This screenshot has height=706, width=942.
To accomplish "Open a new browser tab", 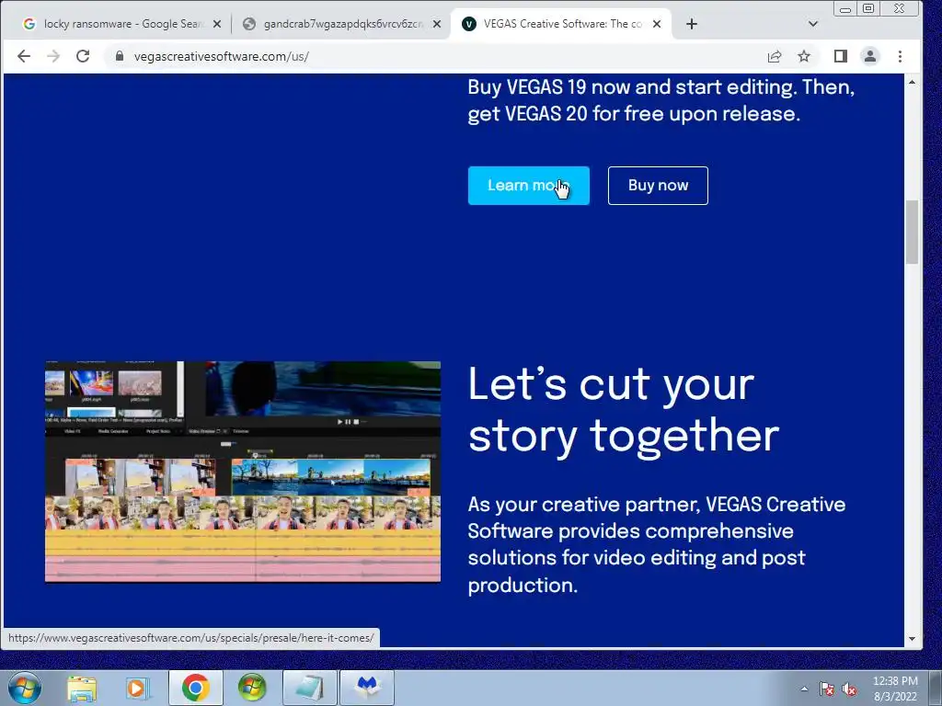I will click(x=692, y=24).
